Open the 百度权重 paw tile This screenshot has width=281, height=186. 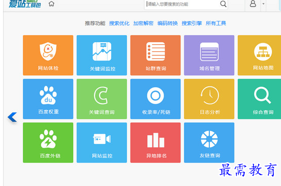48,99
